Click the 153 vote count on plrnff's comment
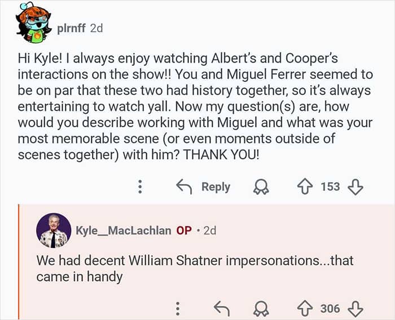 330,187
